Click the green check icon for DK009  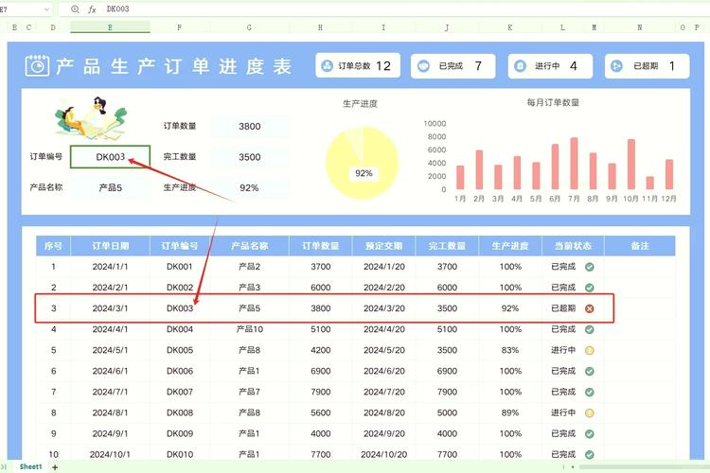click(589, 433)
